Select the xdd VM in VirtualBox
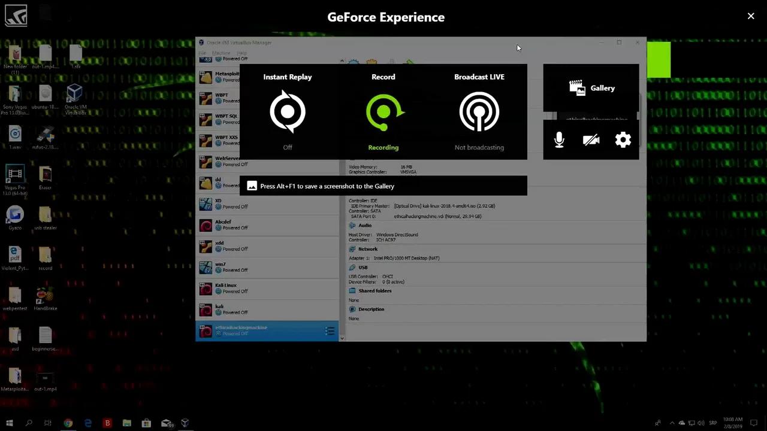The image size is (767, 431). tap(267, 246)
